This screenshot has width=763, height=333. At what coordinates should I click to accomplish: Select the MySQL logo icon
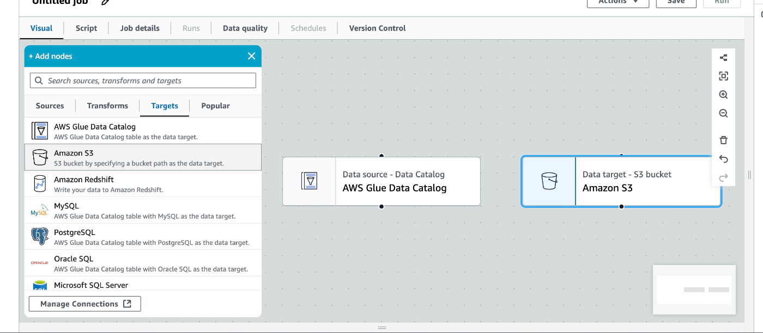(40, 210)
